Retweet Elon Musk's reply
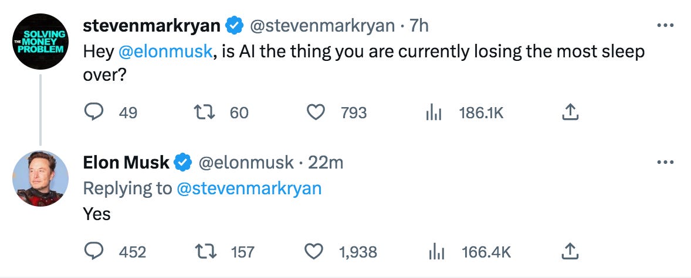The image size is (691, 278). point(205,252)
